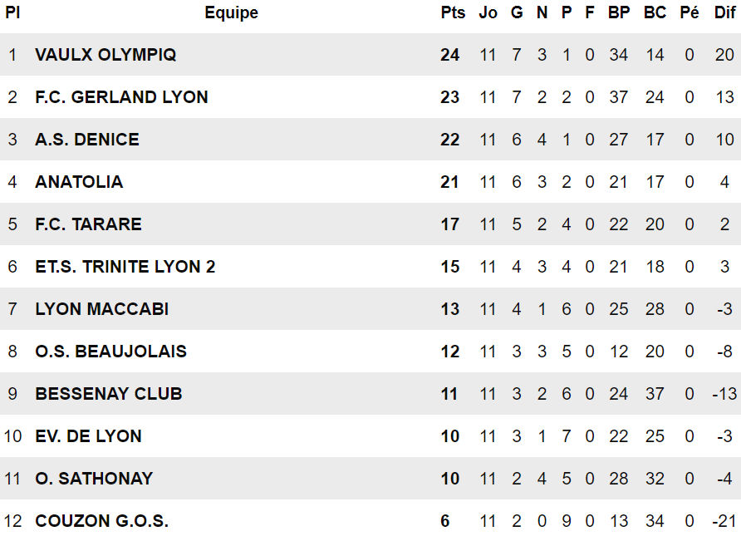Screen dimensions: 741x541
Task: Open the F.C. GERLAND LYON team link
Action: coord(121,97)
